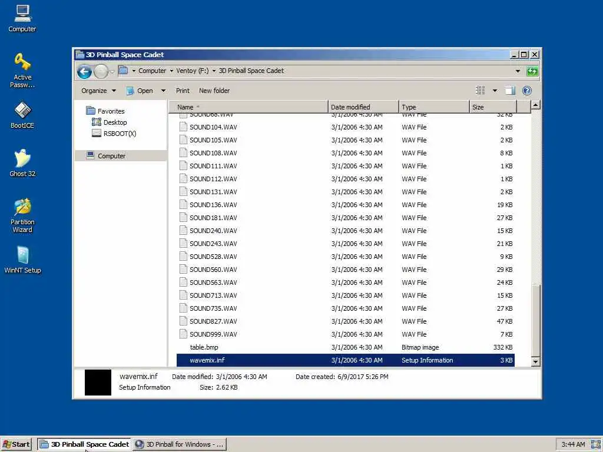Click the refresh button in the address bar
603x452 pixels.
point(532,71)
